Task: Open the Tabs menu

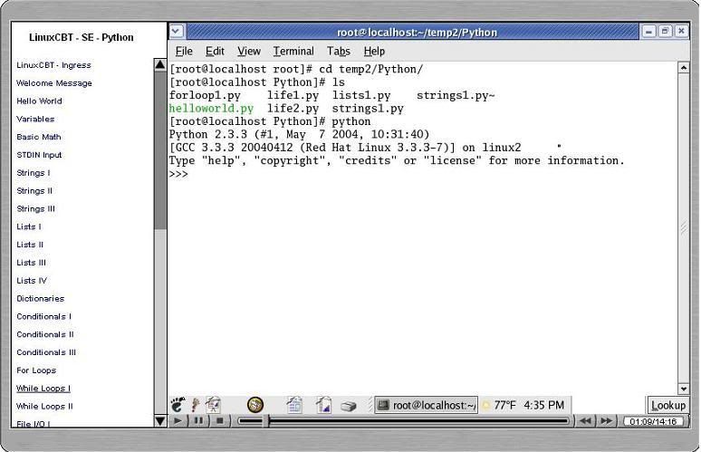Action: point(339,52)
